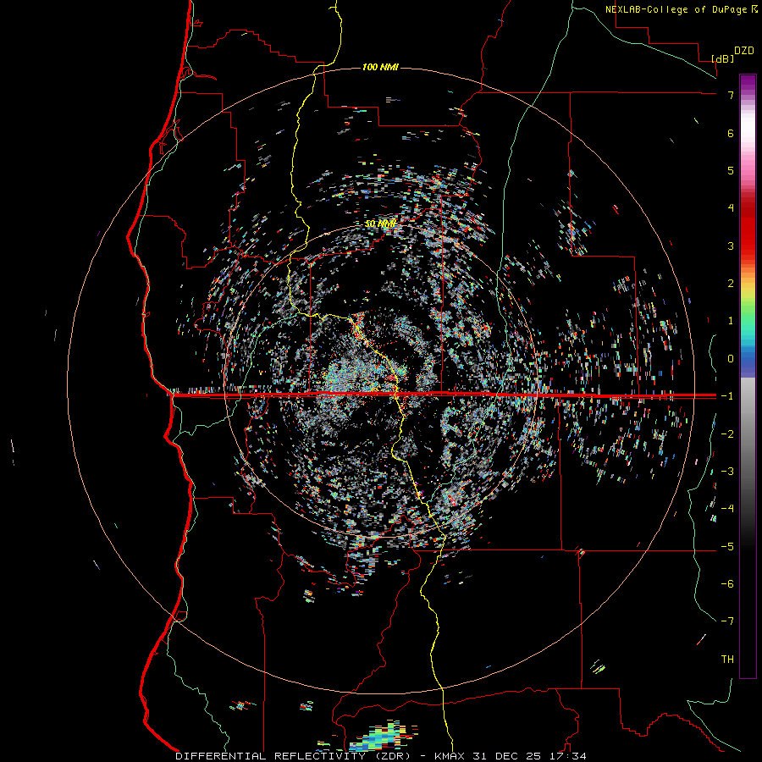
Task: Click the 2 value on the scale
Action: click(x=731, y=284)
